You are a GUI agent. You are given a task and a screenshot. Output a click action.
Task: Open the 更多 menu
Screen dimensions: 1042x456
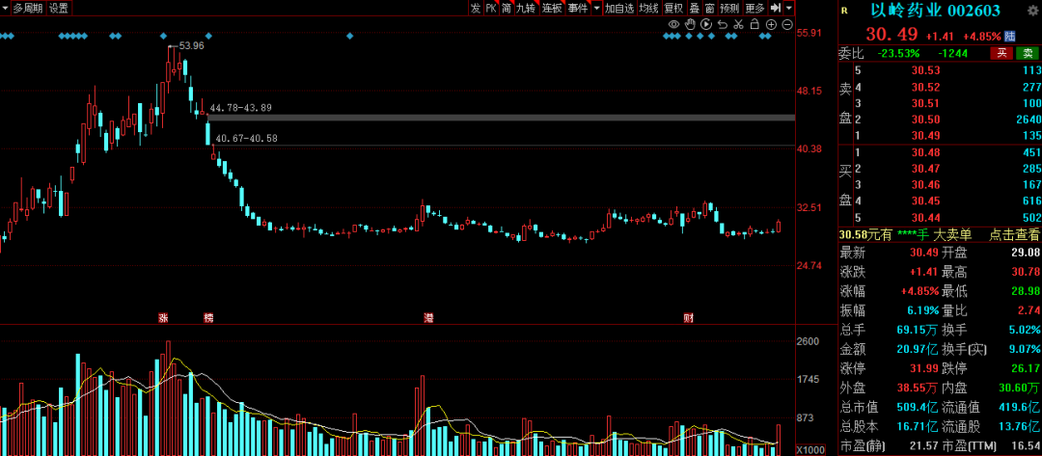[x=754, y=8]
